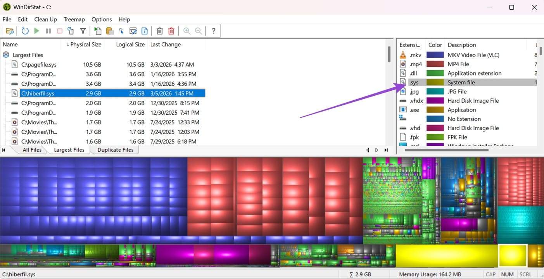Resume scanning with the green play icon
Screen dimensions: 544x279
(36, 31)
